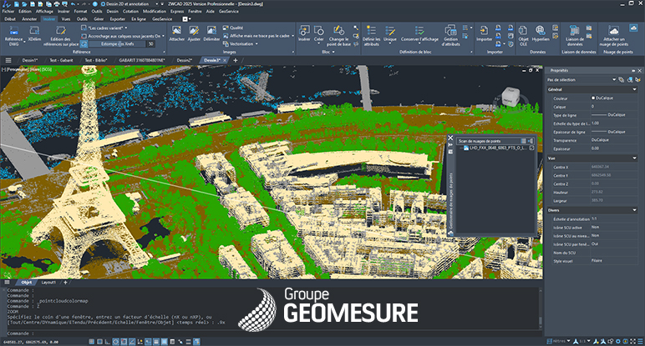The image size is (645, 346).
Task: Click the Unique attribute edit icon
Action: 389,31
